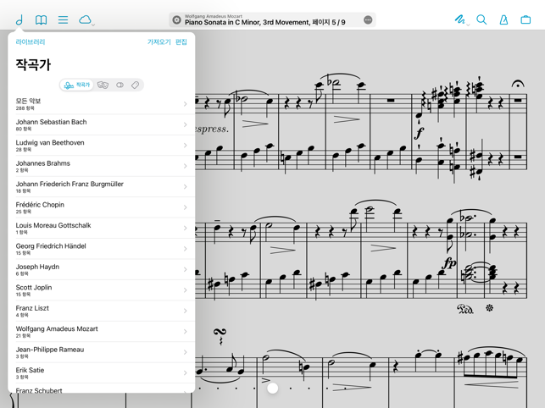Image resolution: width=545 pixels, height=408 pixels.
Task: Open Frédéric Chopin scores
Action: click(101, 207)
